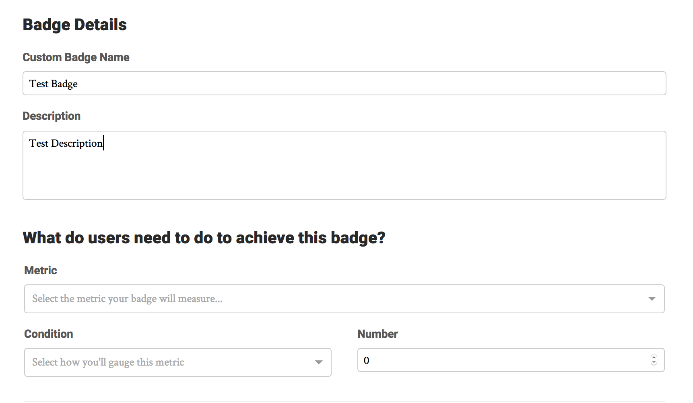
Task: Click the 0 value in Number field
Action: coord(366,360)
